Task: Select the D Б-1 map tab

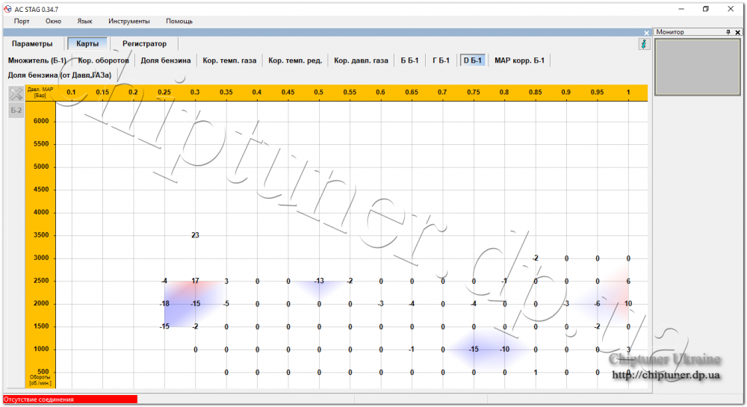Action: click(473, 60)
